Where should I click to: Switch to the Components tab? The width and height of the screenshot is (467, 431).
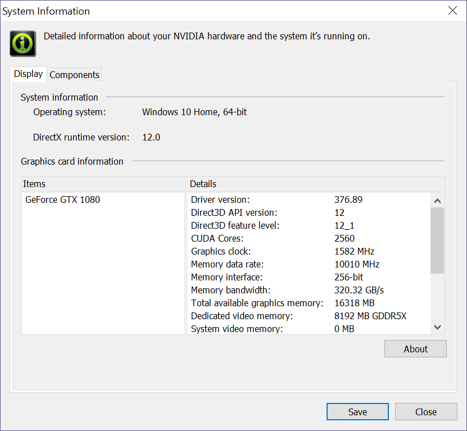tap(74, 75)
